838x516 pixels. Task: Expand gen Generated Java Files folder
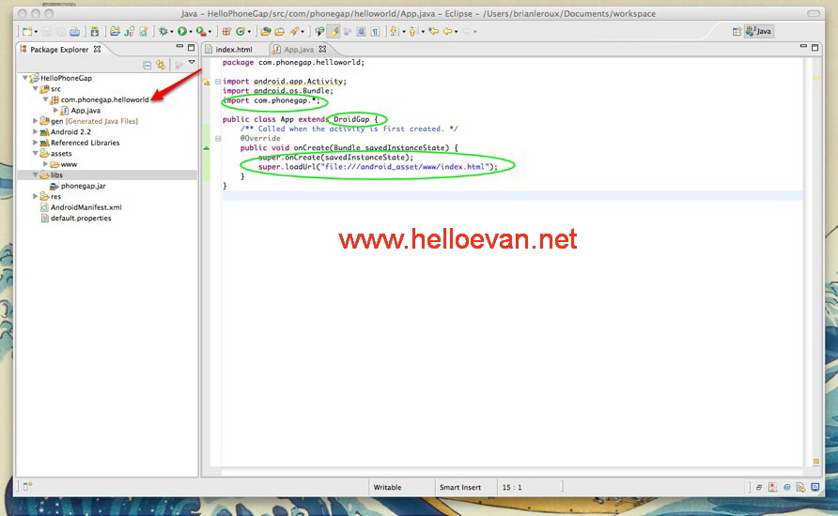[36, 121]
